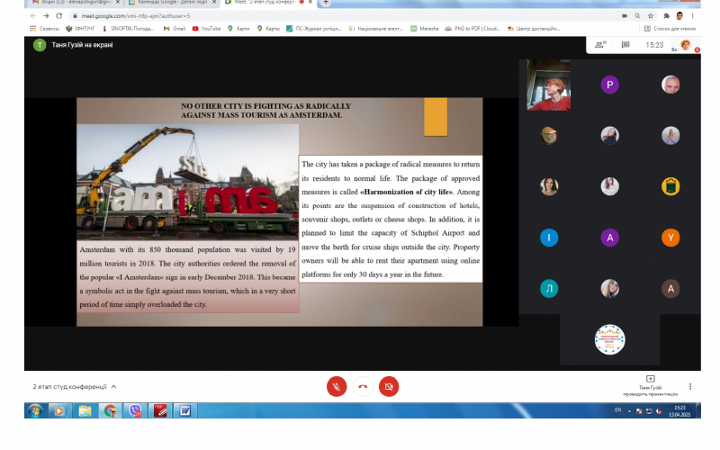
Task: Go back in browser history
Action: click(x=33, y=15)
